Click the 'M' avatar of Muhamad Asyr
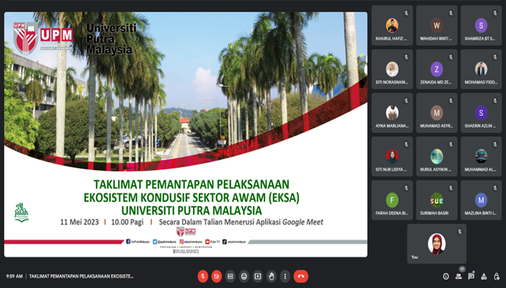Viewport: 506px width, 288px height. click(x=437, y=113)
